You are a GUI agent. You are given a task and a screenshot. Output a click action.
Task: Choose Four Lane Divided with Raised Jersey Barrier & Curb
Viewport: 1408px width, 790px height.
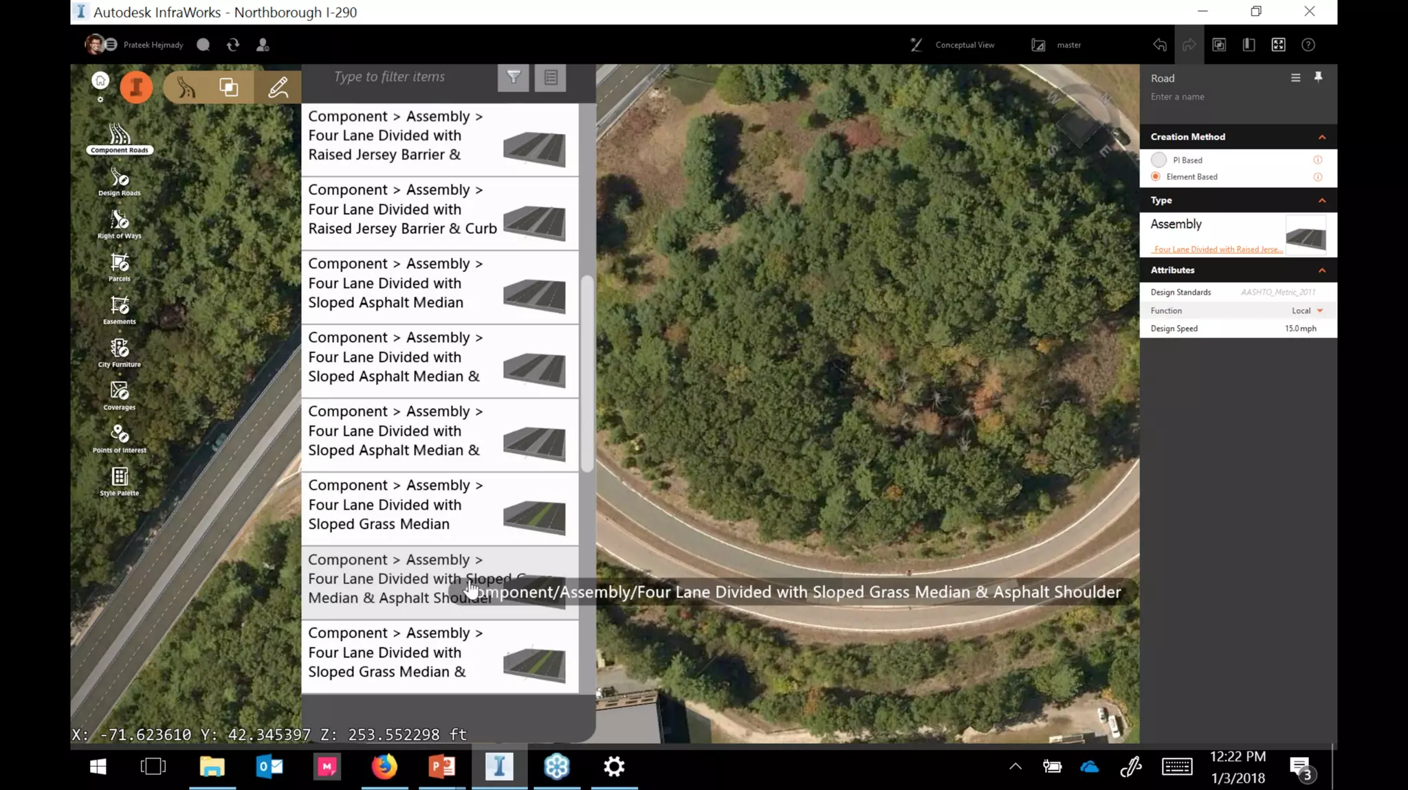pos(439,213)
